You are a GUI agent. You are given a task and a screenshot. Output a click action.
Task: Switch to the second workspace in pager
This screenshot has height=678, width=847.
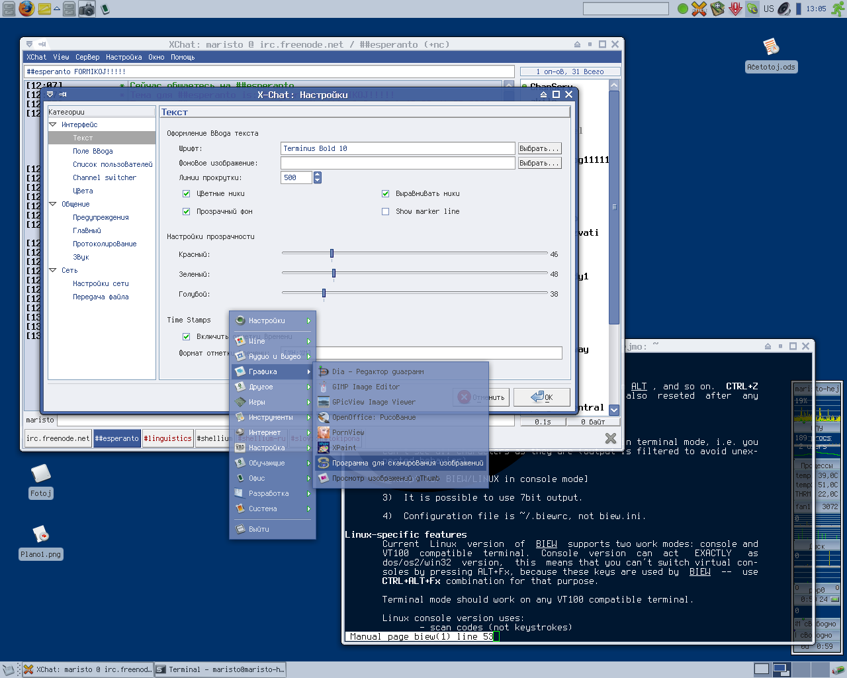(781, 669)
